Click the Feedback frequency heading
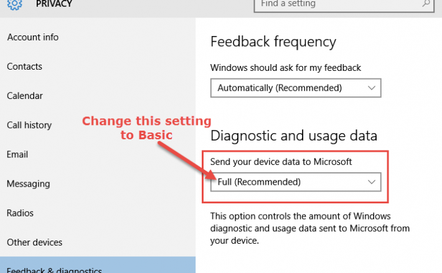This screenshot has width=442, height=273. 273,42
